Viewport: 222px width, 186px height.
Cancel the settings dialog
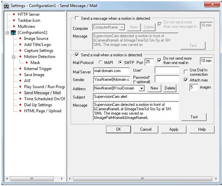coord(146,129)
